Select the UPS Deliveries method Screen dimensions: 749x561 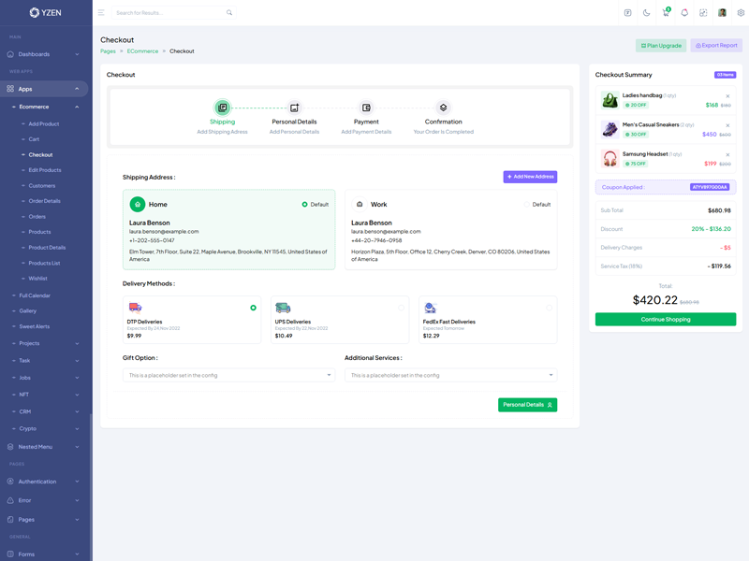click(401, 308)
